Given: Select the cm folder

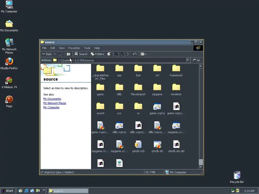Looking at the screenshot, I should (x=157, y=71).
